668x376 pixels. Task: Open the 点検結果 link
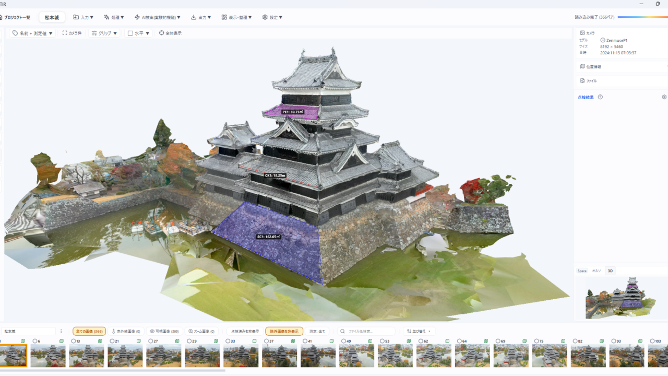tap(586, 97)
